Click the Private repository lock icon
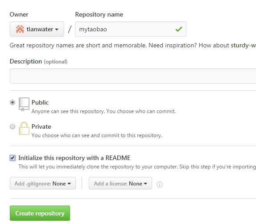This screenshot has width=256, height=223. [24, 129]
